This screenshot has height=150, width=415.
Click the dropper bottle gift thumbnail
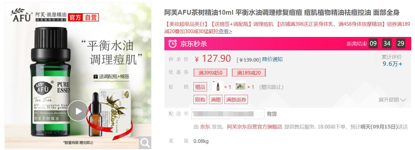tap(218, 87)
